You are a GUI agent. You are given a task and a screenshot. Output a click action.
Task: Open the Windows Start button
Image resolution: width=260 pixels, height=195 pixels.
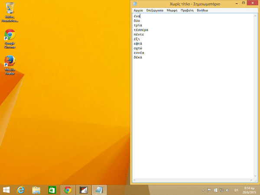tap(6, 190)
